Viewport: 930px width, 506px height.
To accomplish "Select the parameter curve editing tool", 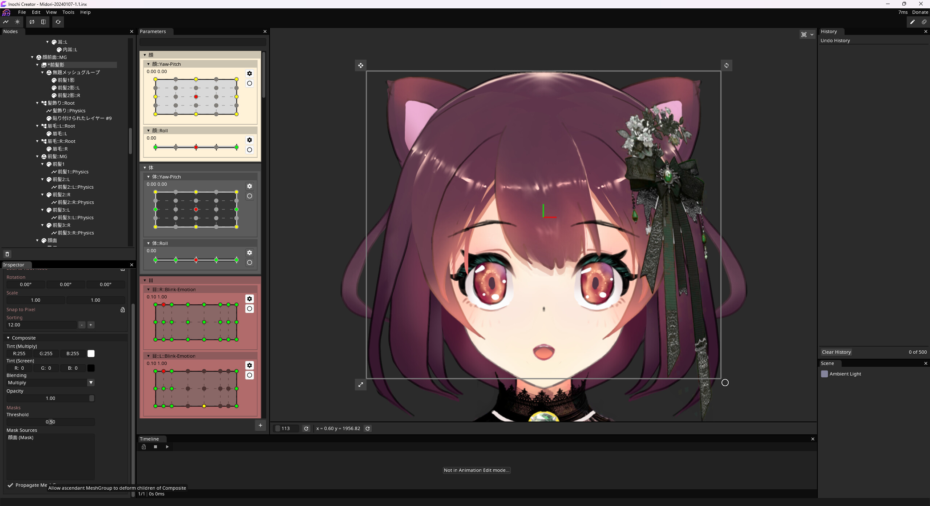I will [x=6, y=22].
